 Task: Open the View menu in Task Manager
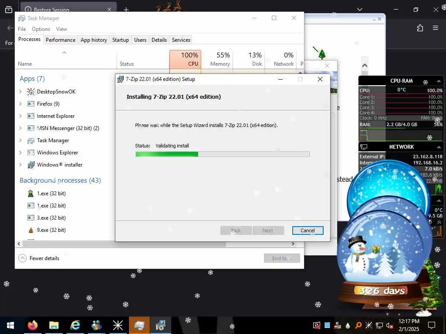61,29
